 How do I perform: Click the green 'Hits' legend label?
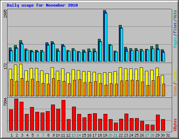[175, 14]
